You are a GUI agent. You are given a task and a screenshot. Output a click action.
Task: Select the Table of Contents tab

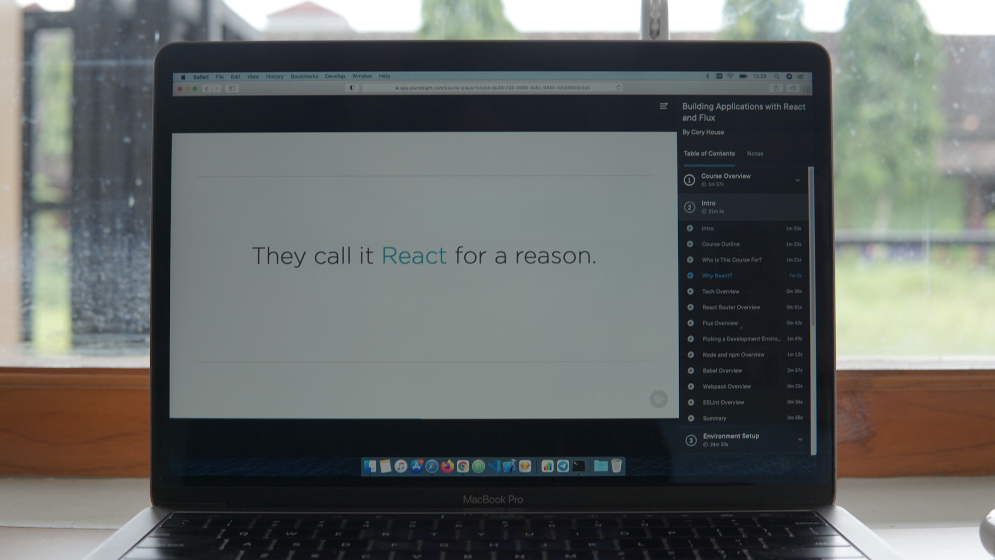tap(709, 154)
